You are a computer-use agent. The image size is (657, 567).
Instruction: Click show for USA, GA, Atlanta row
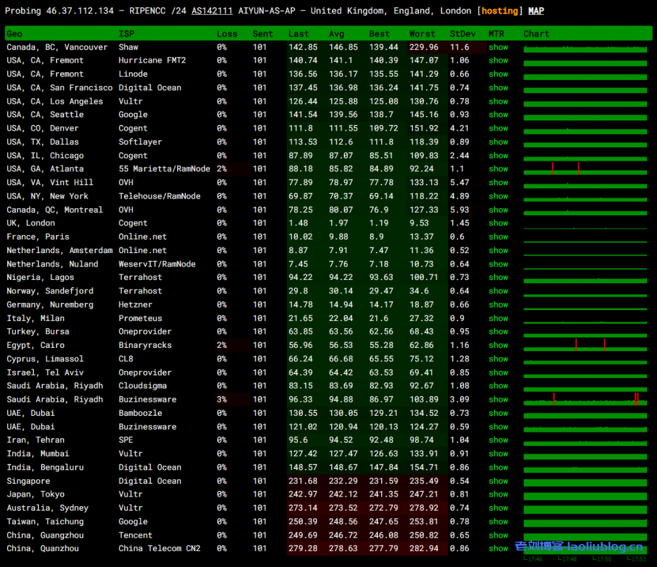pyautogui.click(x=498, y=169)
